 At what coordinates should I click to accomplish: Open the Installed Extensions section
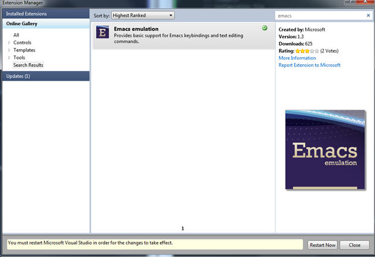46,14
